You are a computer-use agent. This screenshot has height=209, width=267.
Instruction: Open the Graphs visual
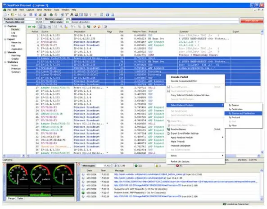click(x=15, y=59)
